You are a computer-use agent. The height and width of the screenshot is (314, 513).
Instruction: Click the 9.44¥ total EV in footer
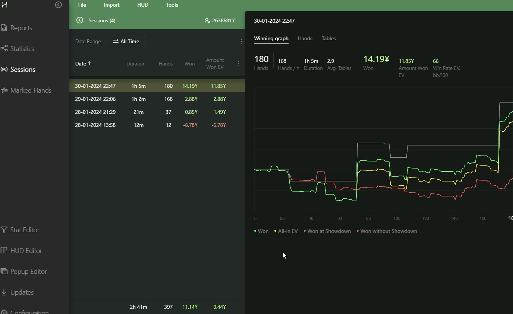pos(220,307)
